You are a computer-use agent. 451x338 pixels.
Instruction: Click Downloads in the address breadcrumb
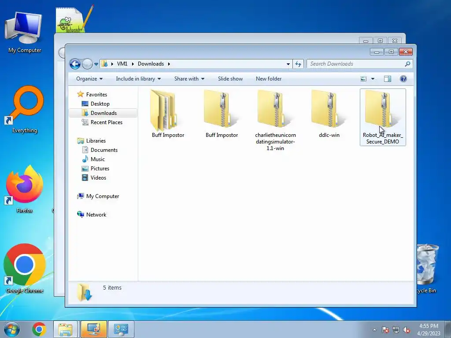(x=151, y=64)
